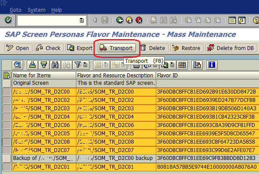Click 'Name for Items' column header
Screen dimensions: 259x174
(x=44, y=76)
